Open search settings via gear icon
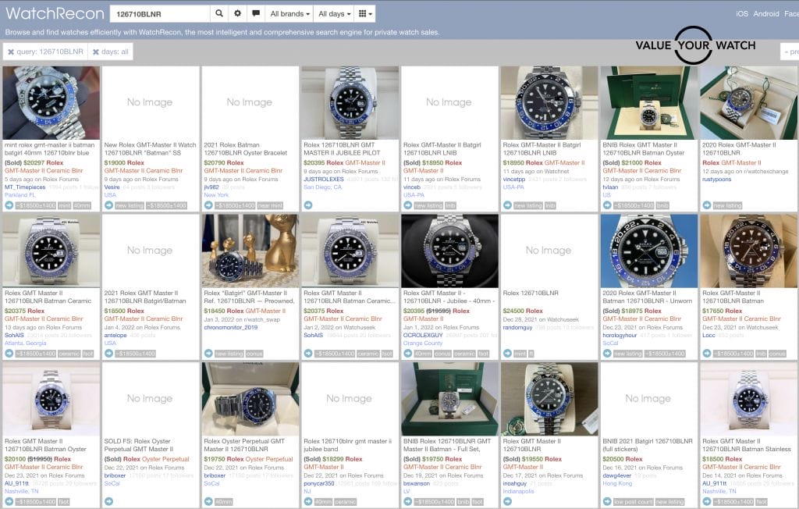 [238, 14]
